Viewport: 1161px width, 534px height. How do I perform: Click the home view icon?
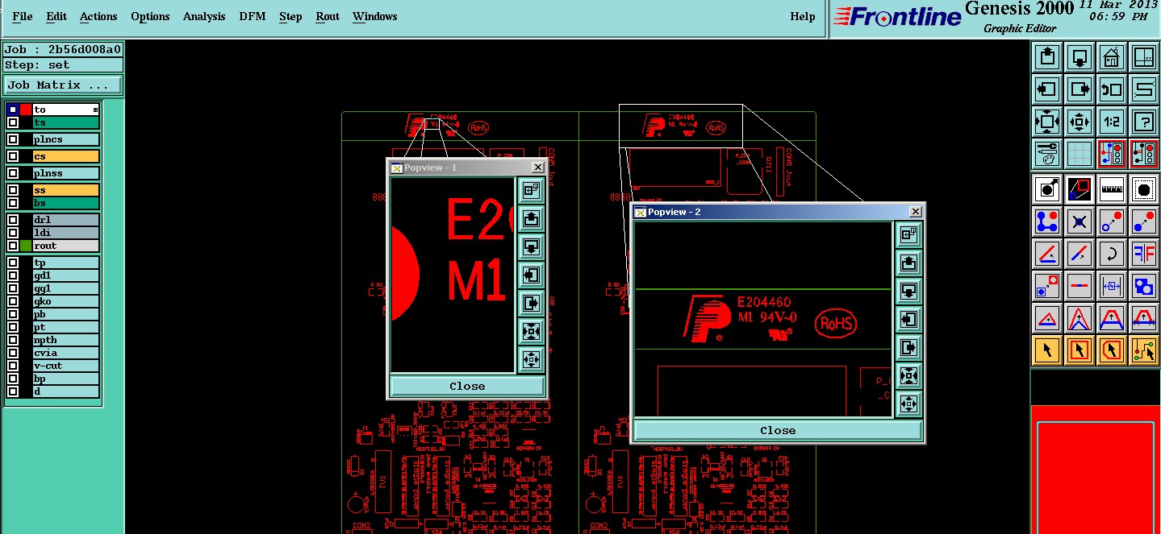click(1112, 57)
